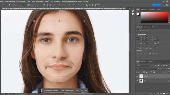Image resolution: width=170 pixels, height=95 pixels.
Task: Open the Окно menu
Action: click(80, 1)
